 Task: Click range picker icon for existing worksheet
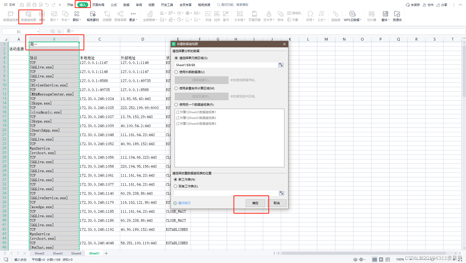click(282, 193)
